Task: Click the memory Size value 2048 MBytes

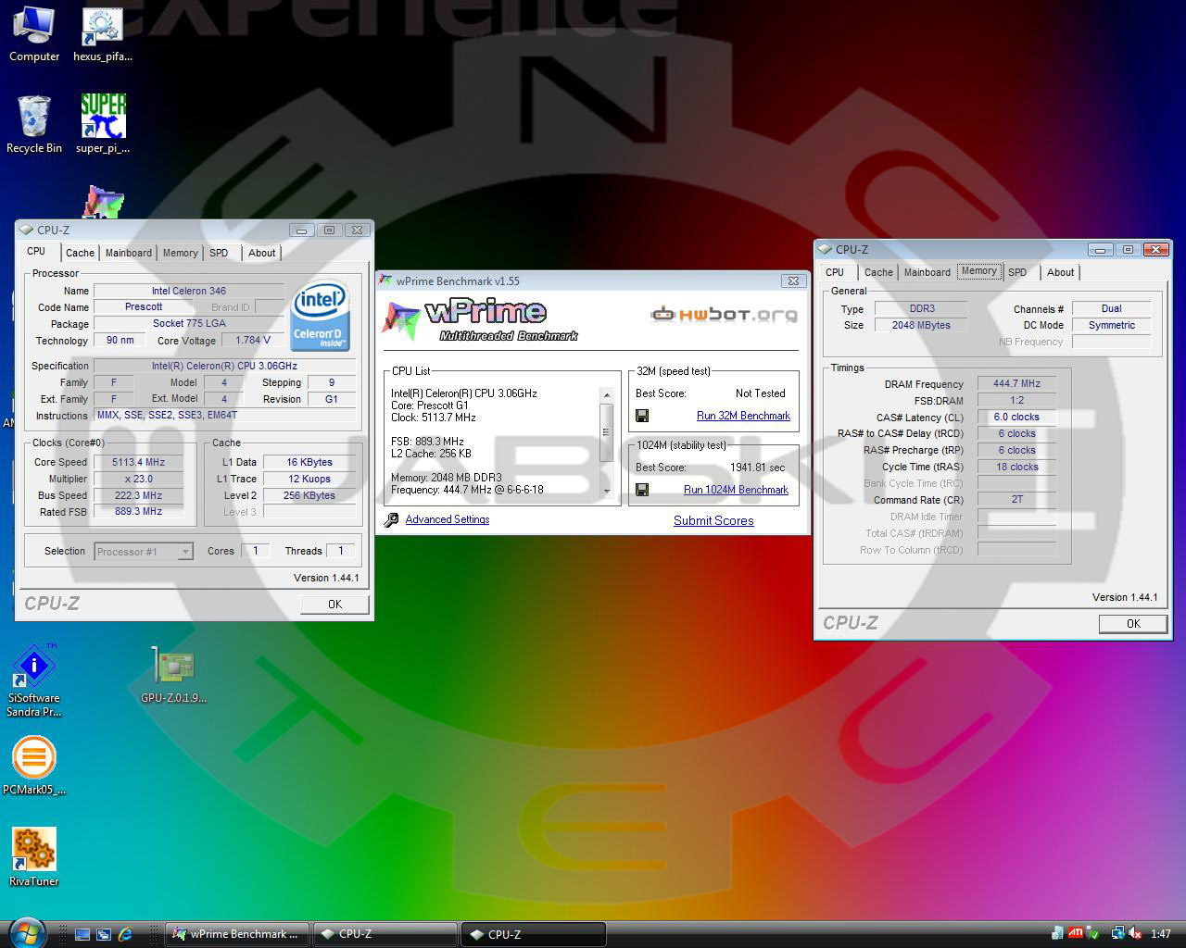Action: (x=921, y=325)
